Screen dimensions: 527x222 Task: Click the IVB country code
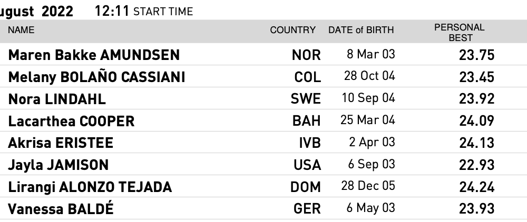click(x=309, y=143)
